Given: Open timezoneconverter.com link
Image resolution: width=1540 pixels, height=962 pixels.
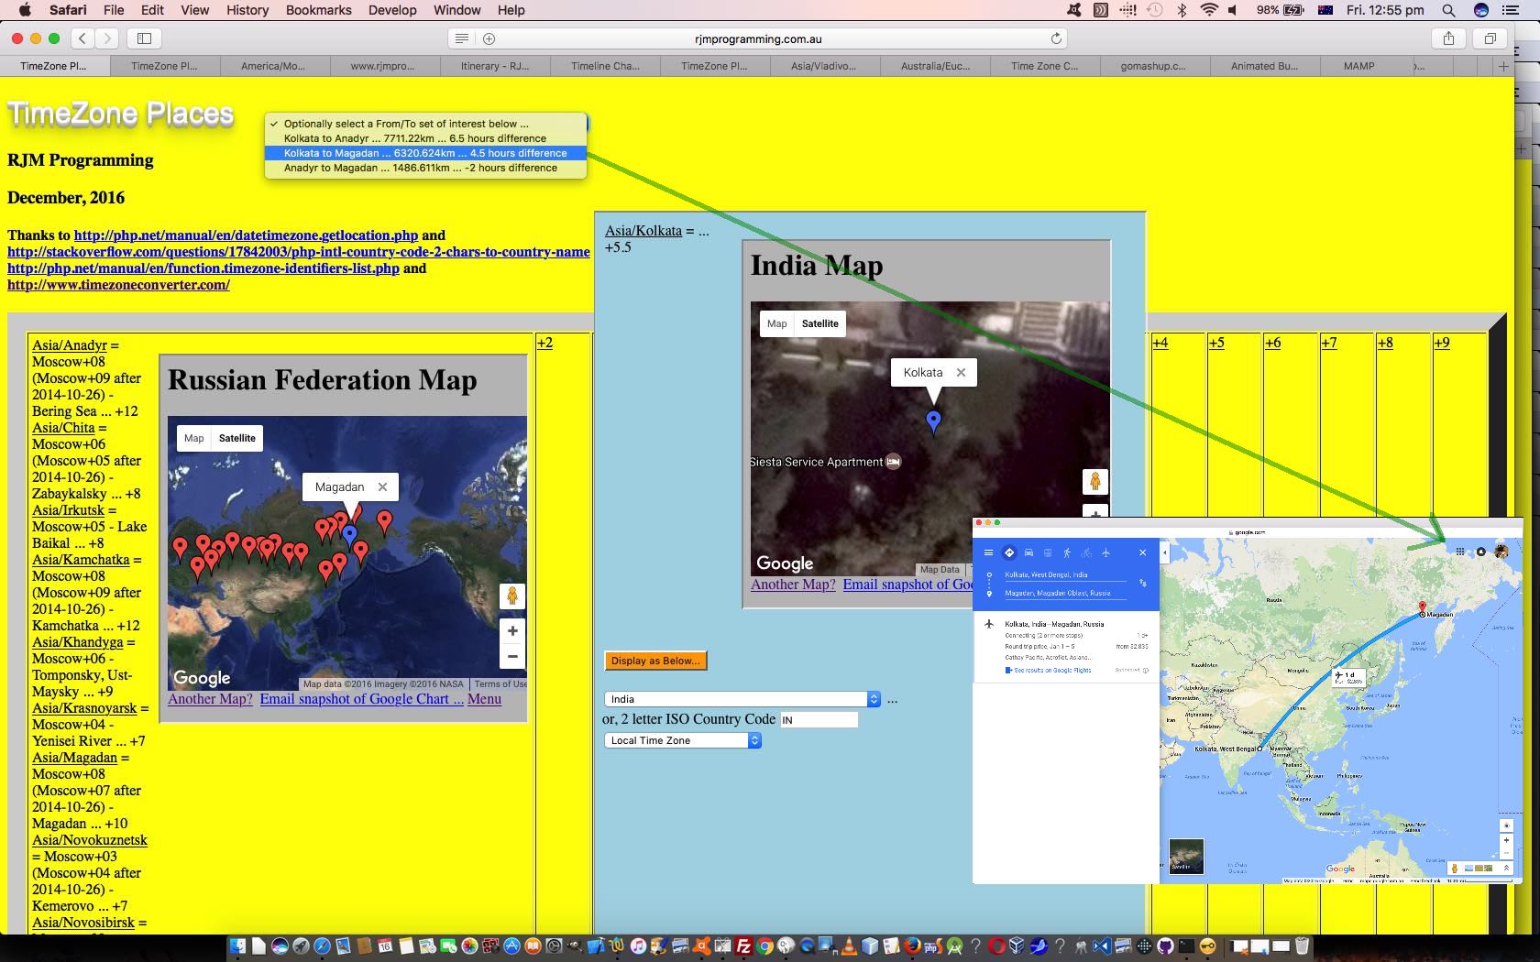Looking at the screenshot, I should (x=118, y=285).
